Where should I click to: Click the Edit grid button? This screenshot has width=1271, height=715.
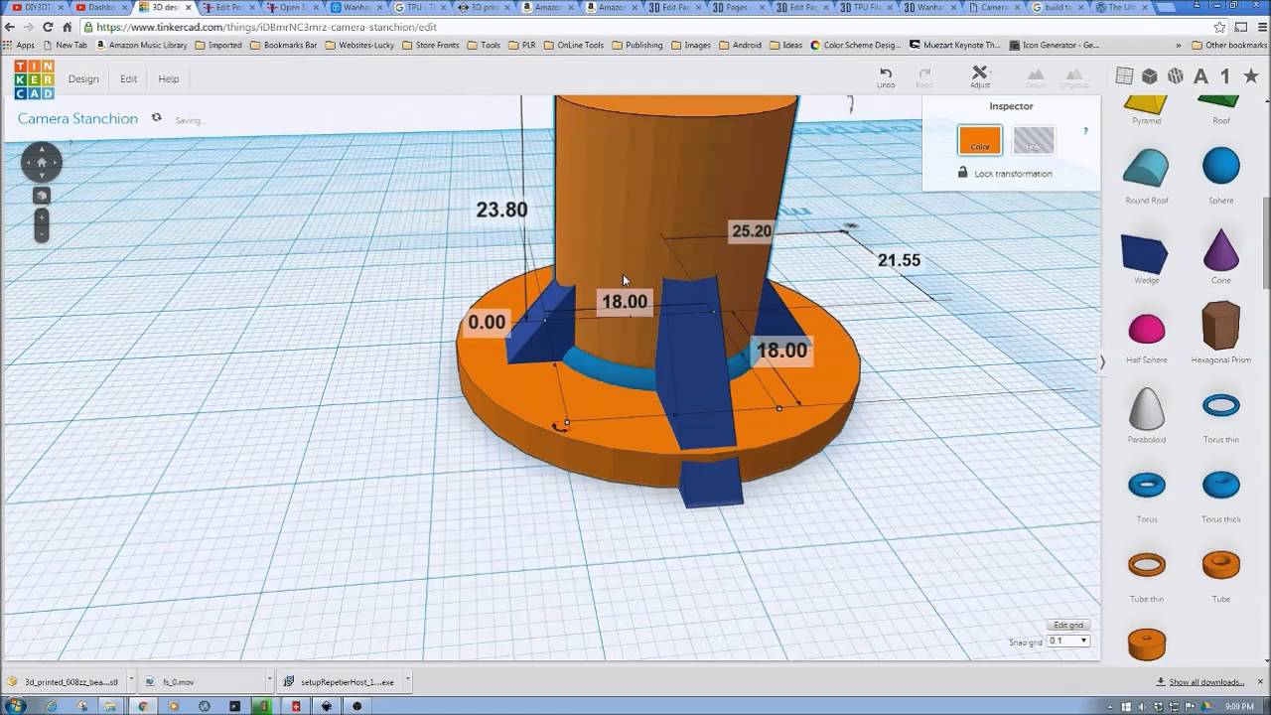coord(1068,625)
